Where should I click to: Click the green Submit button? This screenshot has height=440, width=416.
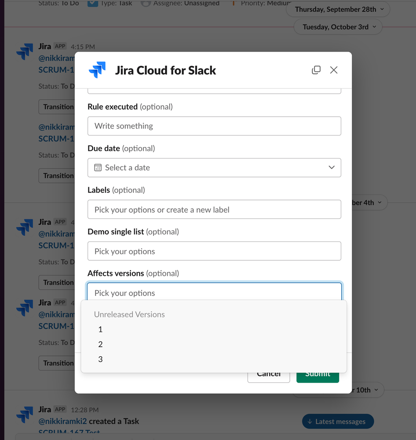click(317, 377)
